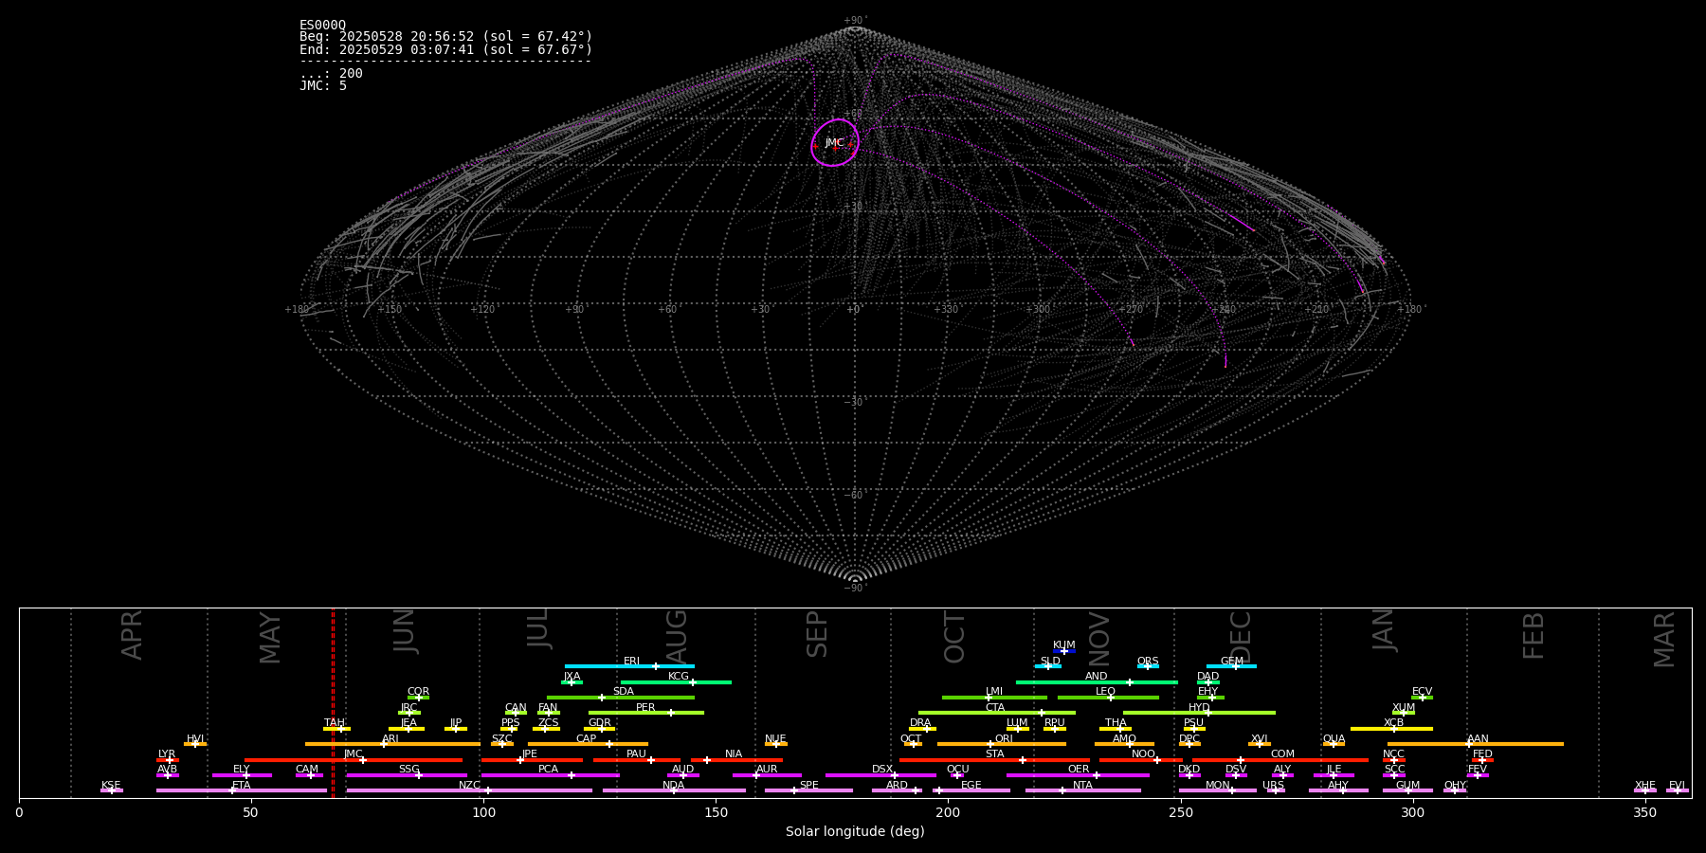Click the CAP shower label
This screenshot has width=1706, height=853.
pyautogui.click(x=587, y=739)
